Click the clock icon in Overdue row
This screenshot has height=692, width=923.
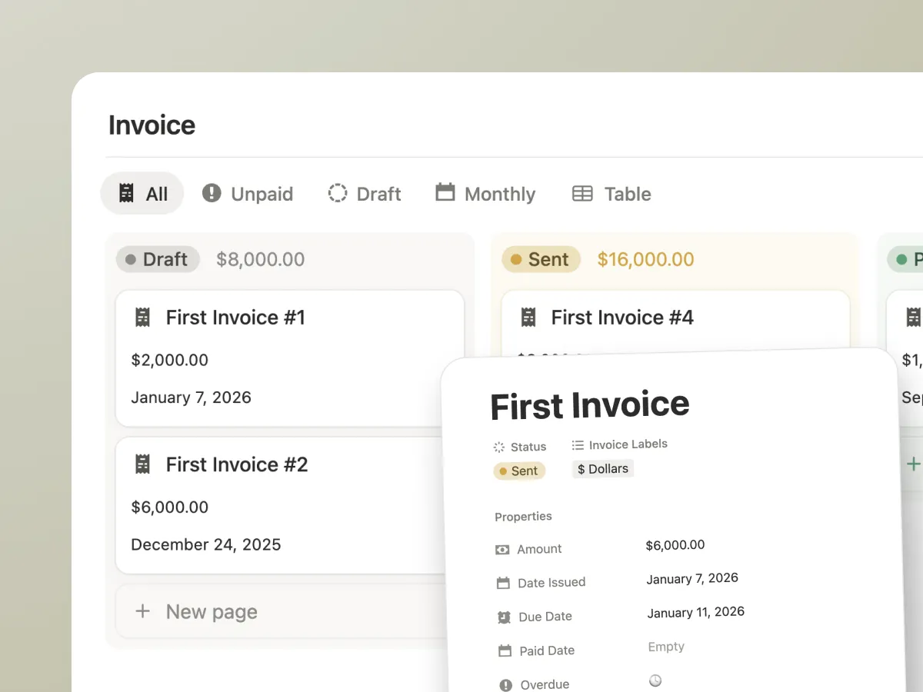coord(655,680)
